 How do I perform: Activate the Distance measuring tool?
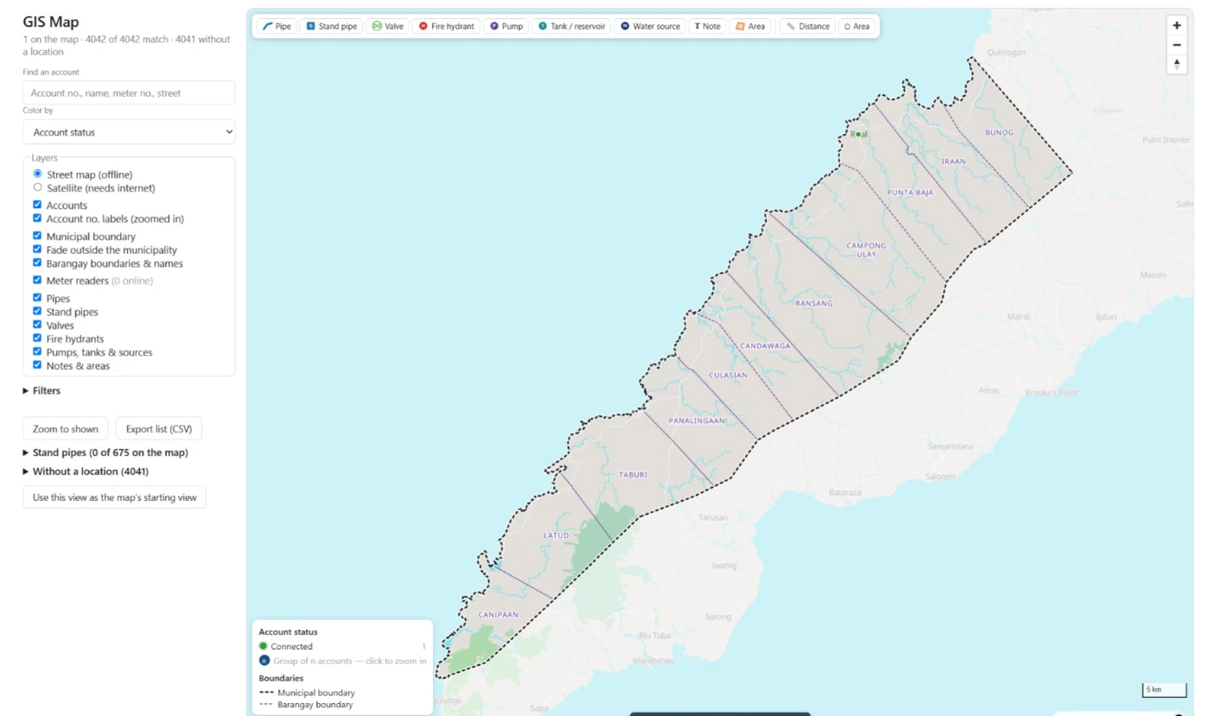coord(807,27)
